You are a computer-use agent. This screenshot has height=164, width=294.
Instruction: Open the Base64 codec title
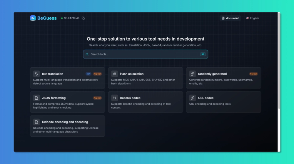tap(130, 98)
